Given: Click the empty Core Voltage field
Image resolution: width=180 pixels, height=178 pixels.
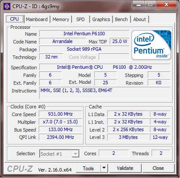Looking at the screenshot, I should (114, 57).
